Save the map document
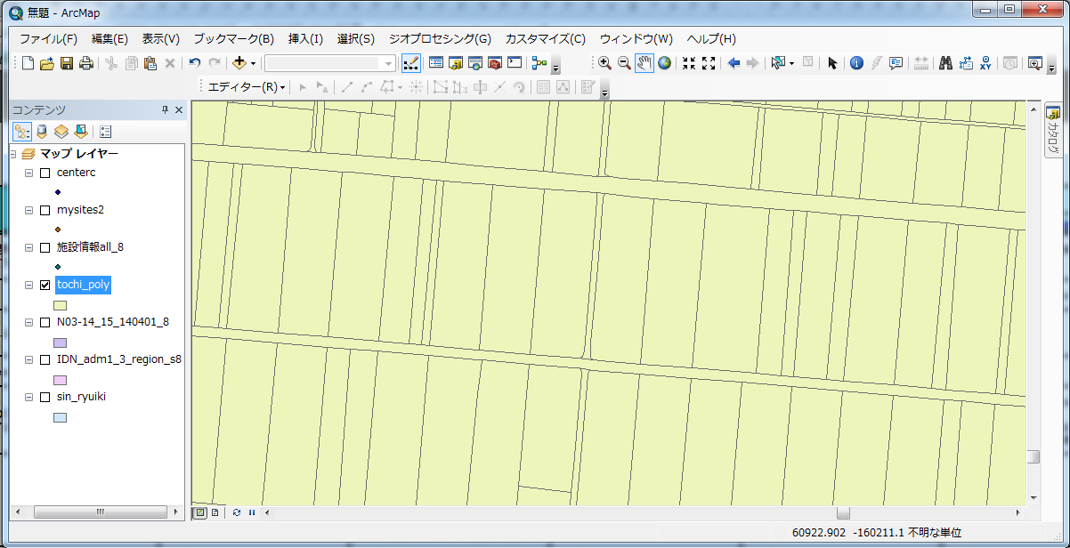The width and height of the screenshot is (1070, 548). pyautogui.click(x=67, y=63)
